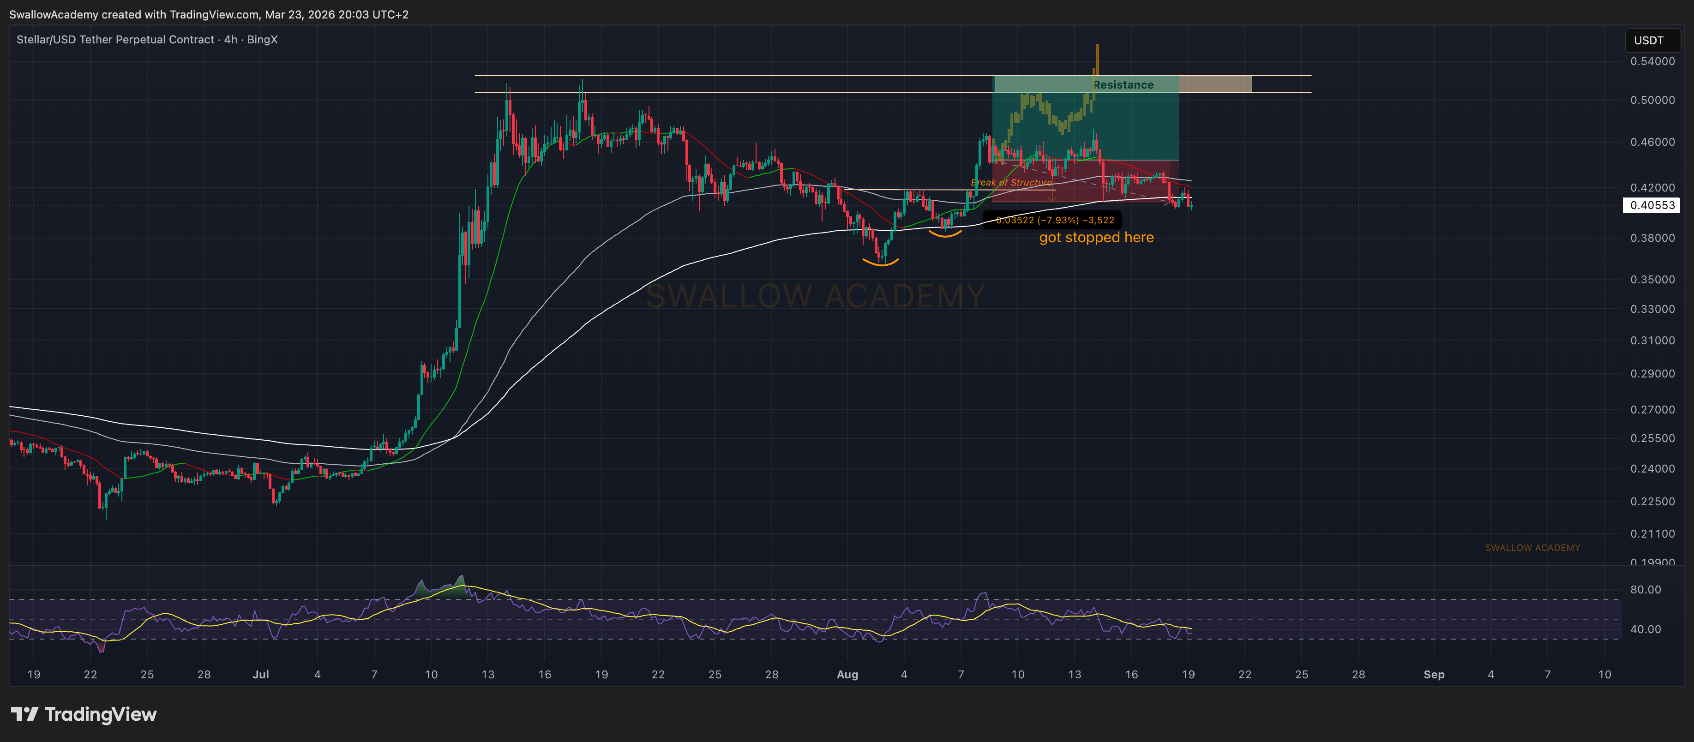The image size is (1694, 742).
Task: Click the TradingView logo
Action: (x=84, y=714)
